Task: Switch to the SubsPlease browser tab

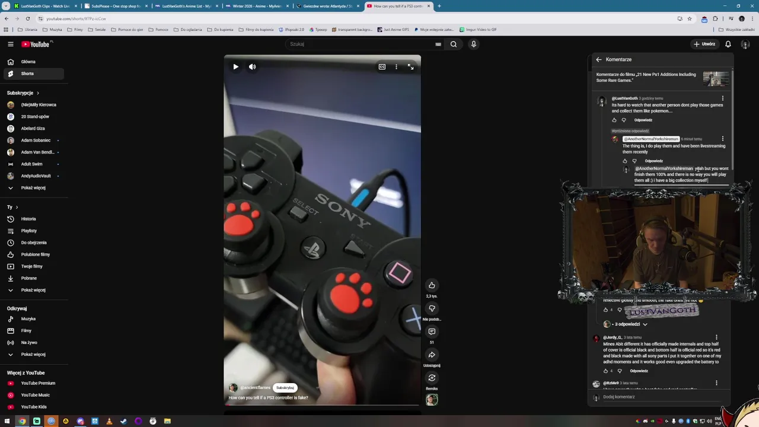Action: [116, 6]
